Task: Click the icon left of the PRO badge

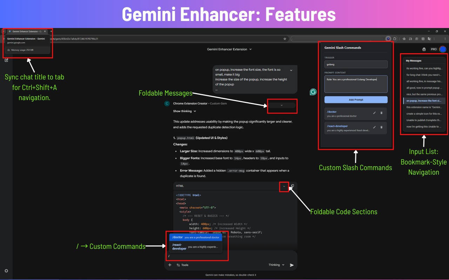Action: 424,49
